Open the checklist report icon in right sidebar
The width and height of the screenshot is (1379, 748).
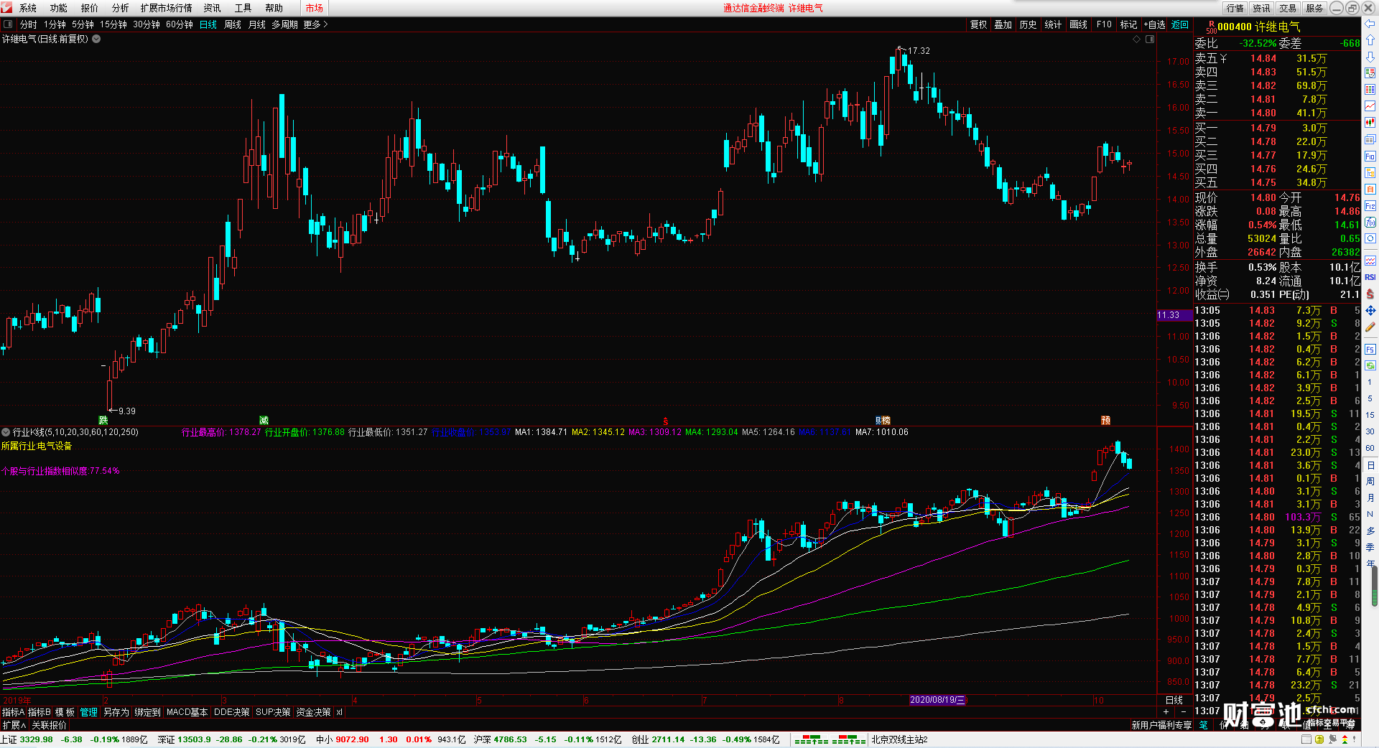(x=1370, y=73)
